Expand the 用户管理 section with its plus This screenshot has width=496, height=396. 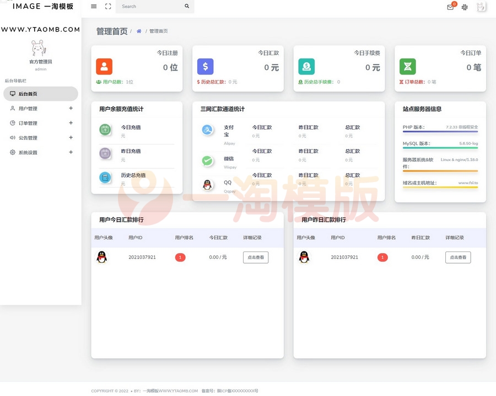71,108
